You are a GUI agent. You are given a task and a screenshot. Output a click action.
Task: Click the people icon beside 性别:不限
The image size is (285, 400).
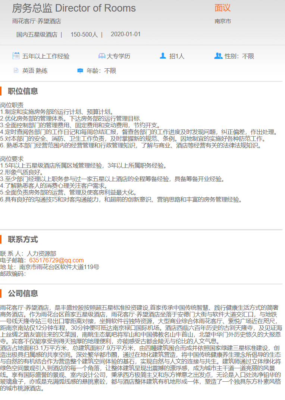pyautogui.click(x=218, y=56)
